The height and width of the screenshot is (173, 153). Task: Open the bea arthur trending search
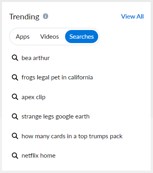[35, 58]
